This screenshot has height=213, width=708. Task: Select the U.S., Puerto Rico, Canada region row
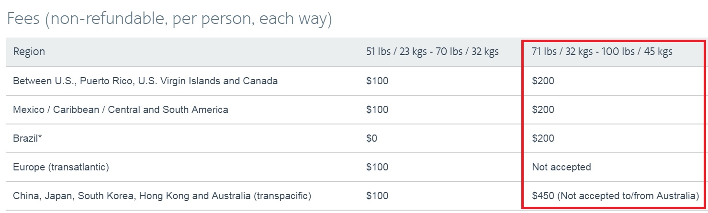357,81
